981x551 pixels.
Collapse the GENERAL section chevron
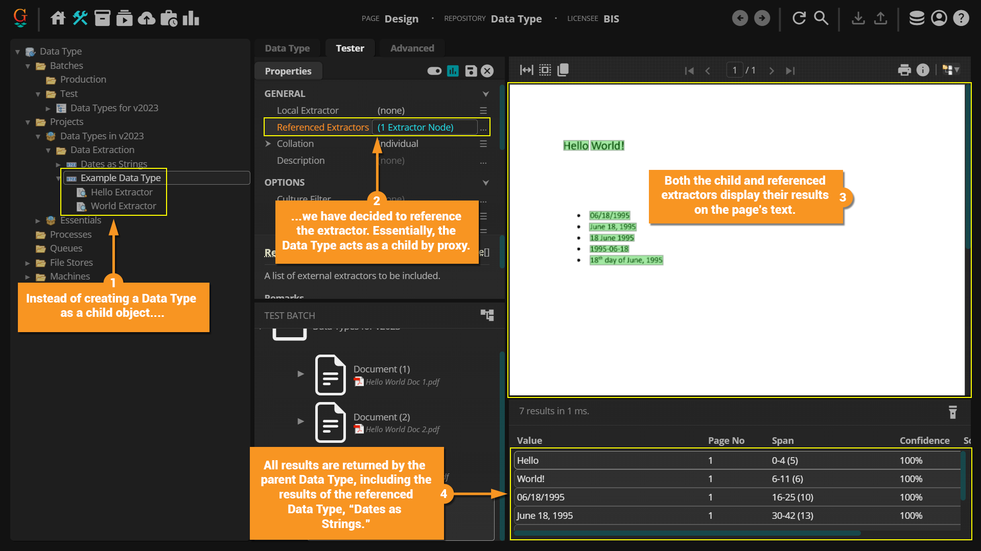pyautogui.click(x=485, y=94)
